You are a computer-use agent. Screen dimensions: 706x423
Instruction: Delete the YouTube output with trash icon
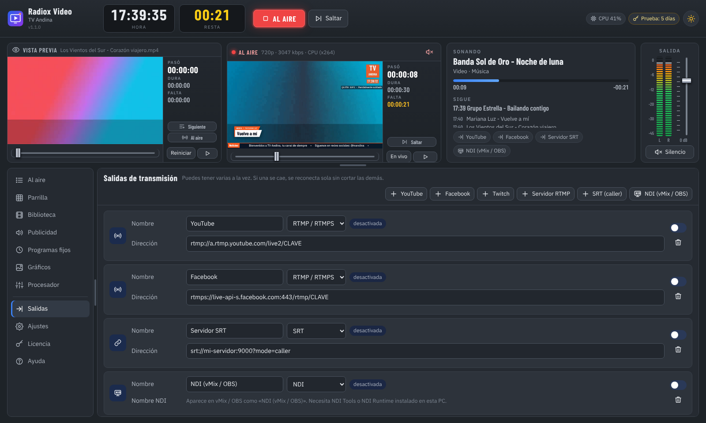678,242
